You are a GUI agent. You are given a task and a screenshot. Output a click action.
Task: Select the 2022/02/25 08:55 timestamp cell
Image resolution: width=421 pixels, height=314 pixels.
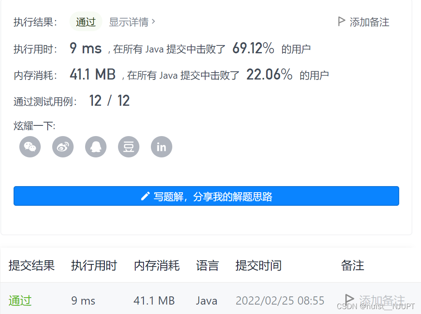(x=280, y=300)
